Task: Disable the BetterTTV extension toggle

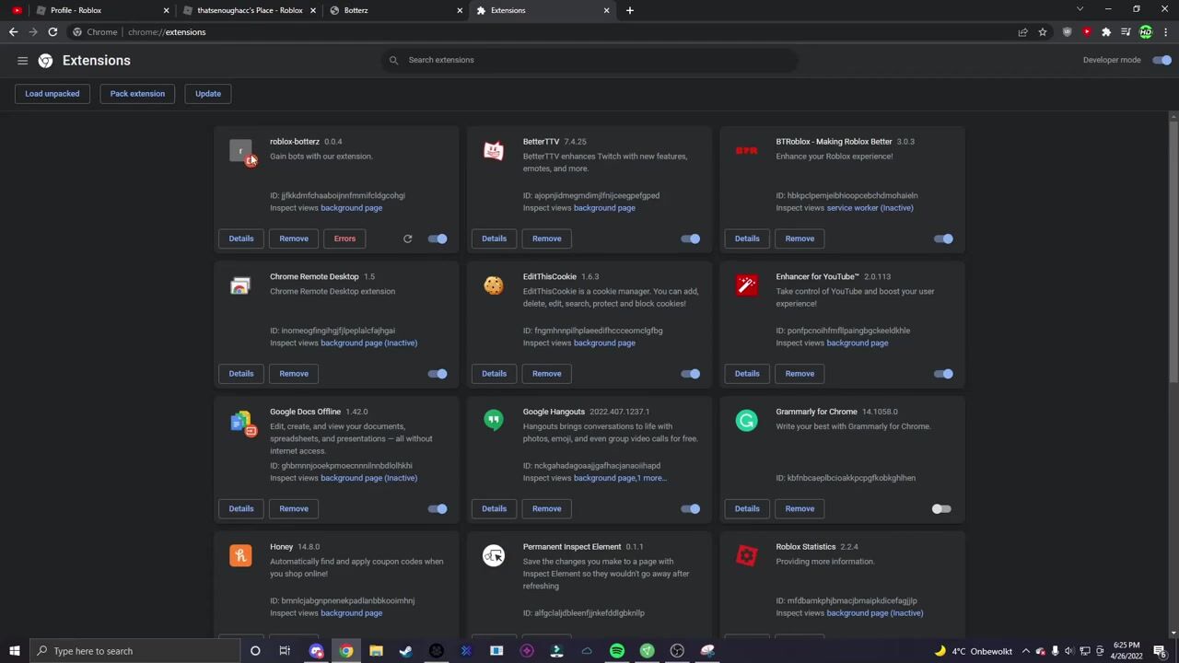Action: (x=691, y=238)
